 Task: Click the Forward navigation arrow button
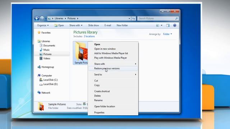click(42, 18)
